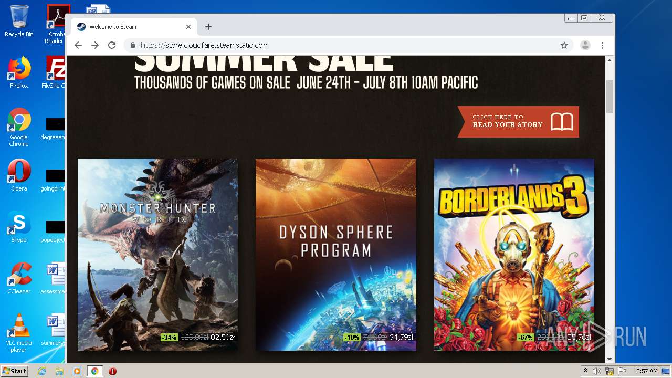Viewport: 672px width, 378px height.
Task: Launch Internet Explorer from the taskbar
Action: pos(42,371)
